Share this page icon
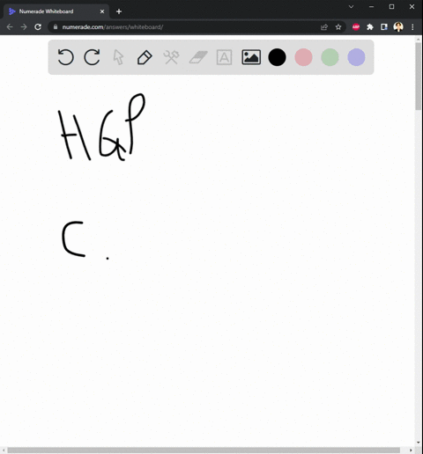The image size is (423, 454). click(x=324, y=27)
